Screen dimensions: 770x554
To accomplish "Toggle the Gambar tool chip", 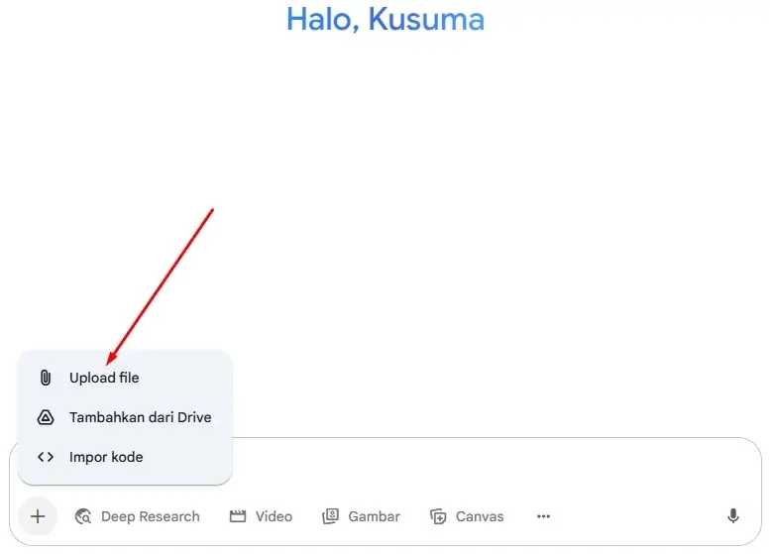I will 361,516.
